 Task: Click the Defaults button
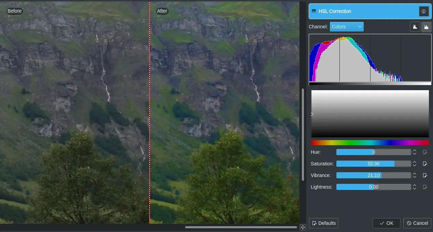(x=323, y=223)
